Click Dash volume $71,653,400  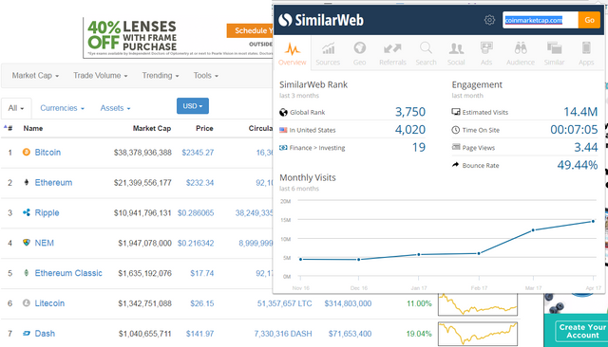tap(350, 334)
